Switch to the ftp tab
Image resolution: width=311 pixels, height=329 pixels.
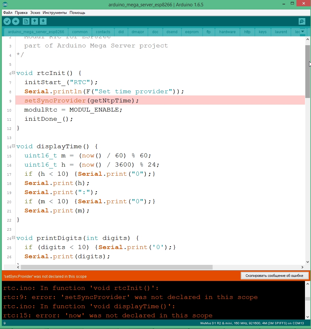point(208,32)
